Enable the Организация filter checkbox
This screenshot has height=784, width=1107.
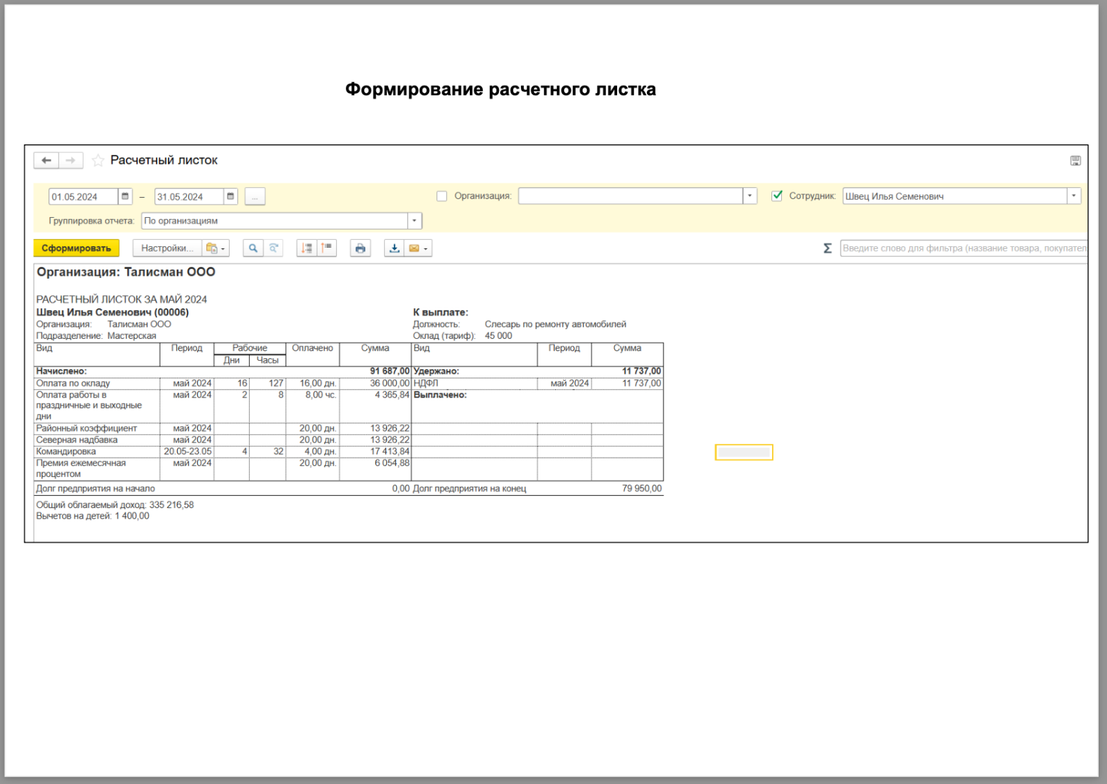pyautogui.click(x=441, y=196)
